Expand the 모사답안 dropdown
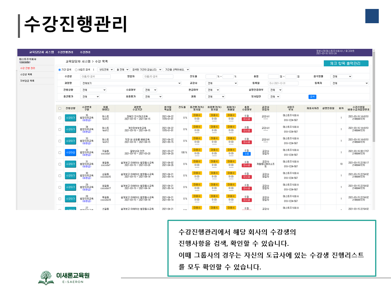The height and width of the screenshot is (293, 391). coord(274,97)
